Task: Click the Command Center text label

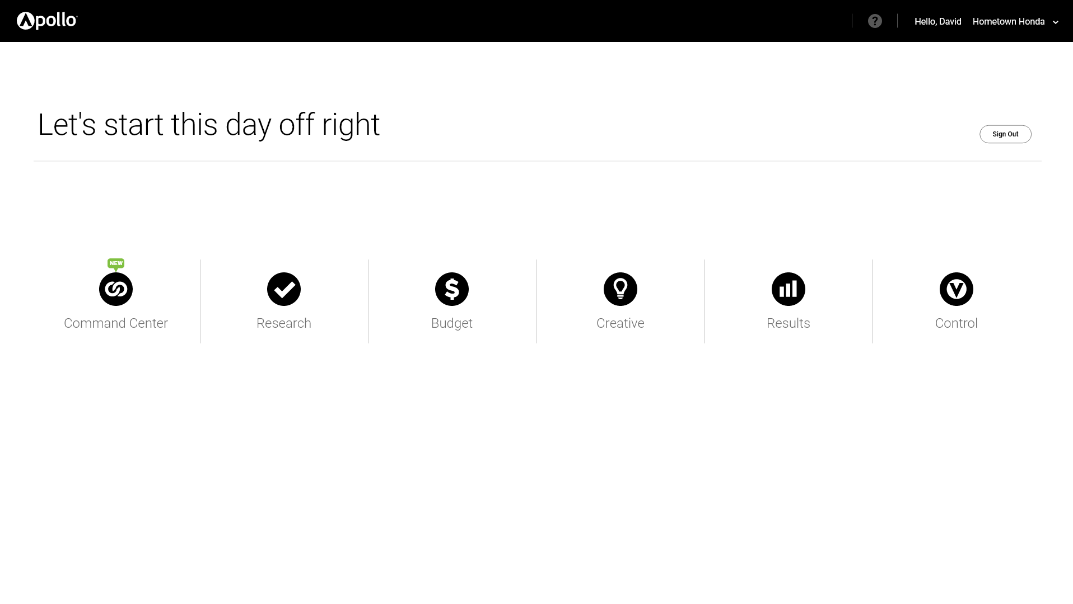Action: [116, 323]
